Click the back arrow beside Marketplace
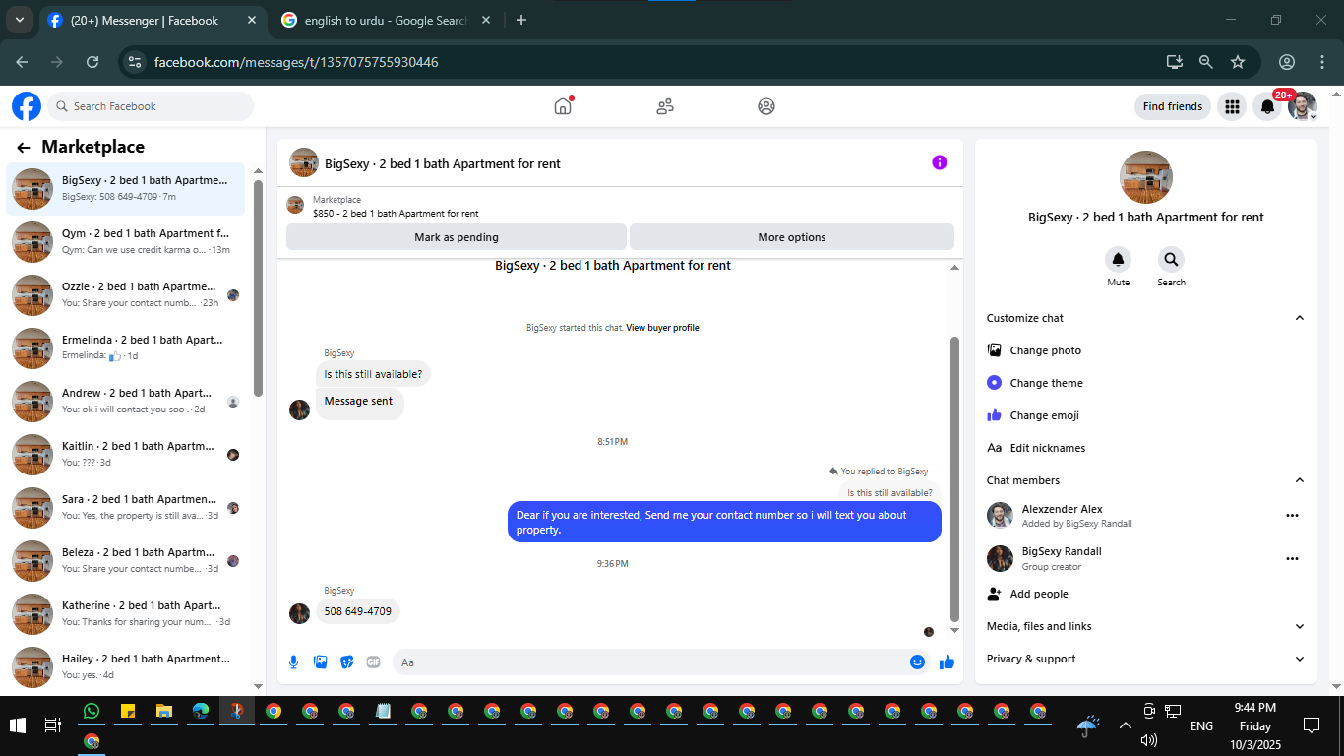 [24, 148]
